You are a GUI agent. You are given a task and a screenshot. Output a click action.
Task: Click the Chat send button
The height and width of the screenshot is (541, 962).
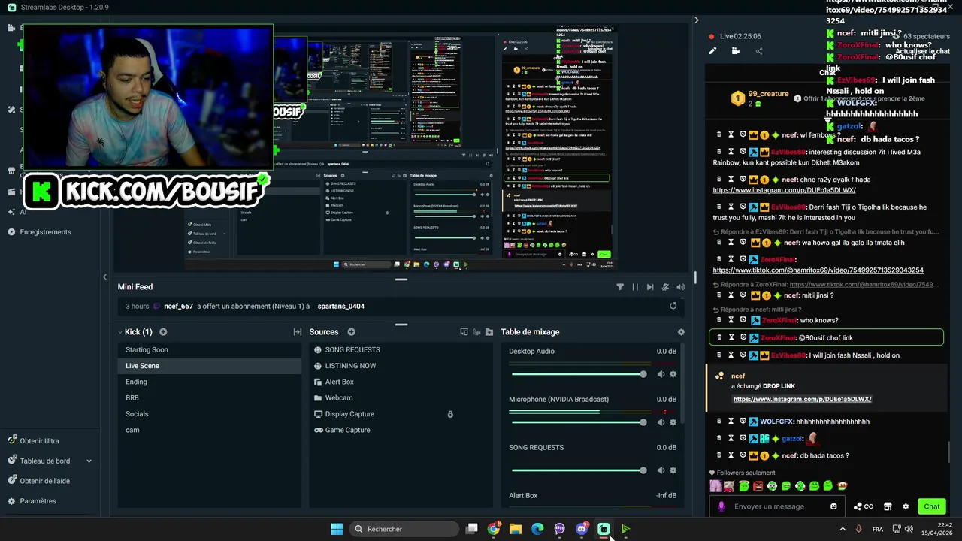(x=932, y=506)
